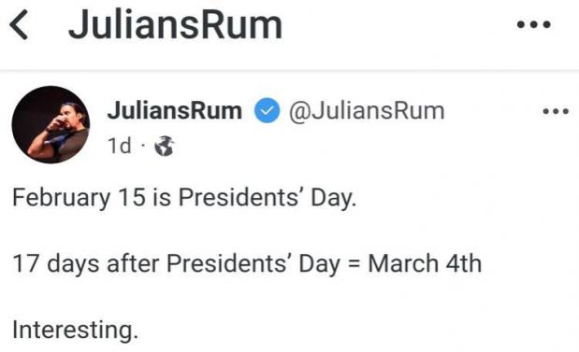The height and width of the screenshot is (352, 579).
Task: Tap the blue verified checkmark badge
Action: pyautogui.click(x=267, y=110)
